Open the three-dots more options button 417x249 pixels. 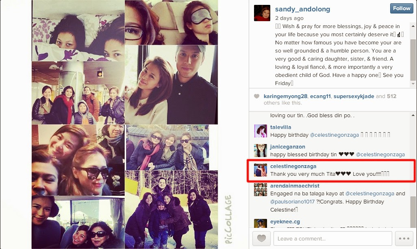(404, 238)
